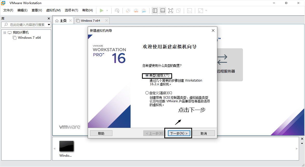Open the 帮助(H) menu
305x167 pixels.
(x=87, y=10)
